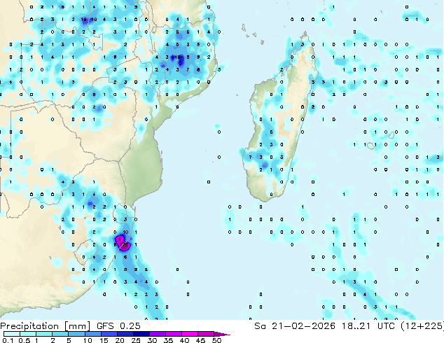
Task: Click the 20–25 mm dark blue swatch
Action: tap(125, 334)
